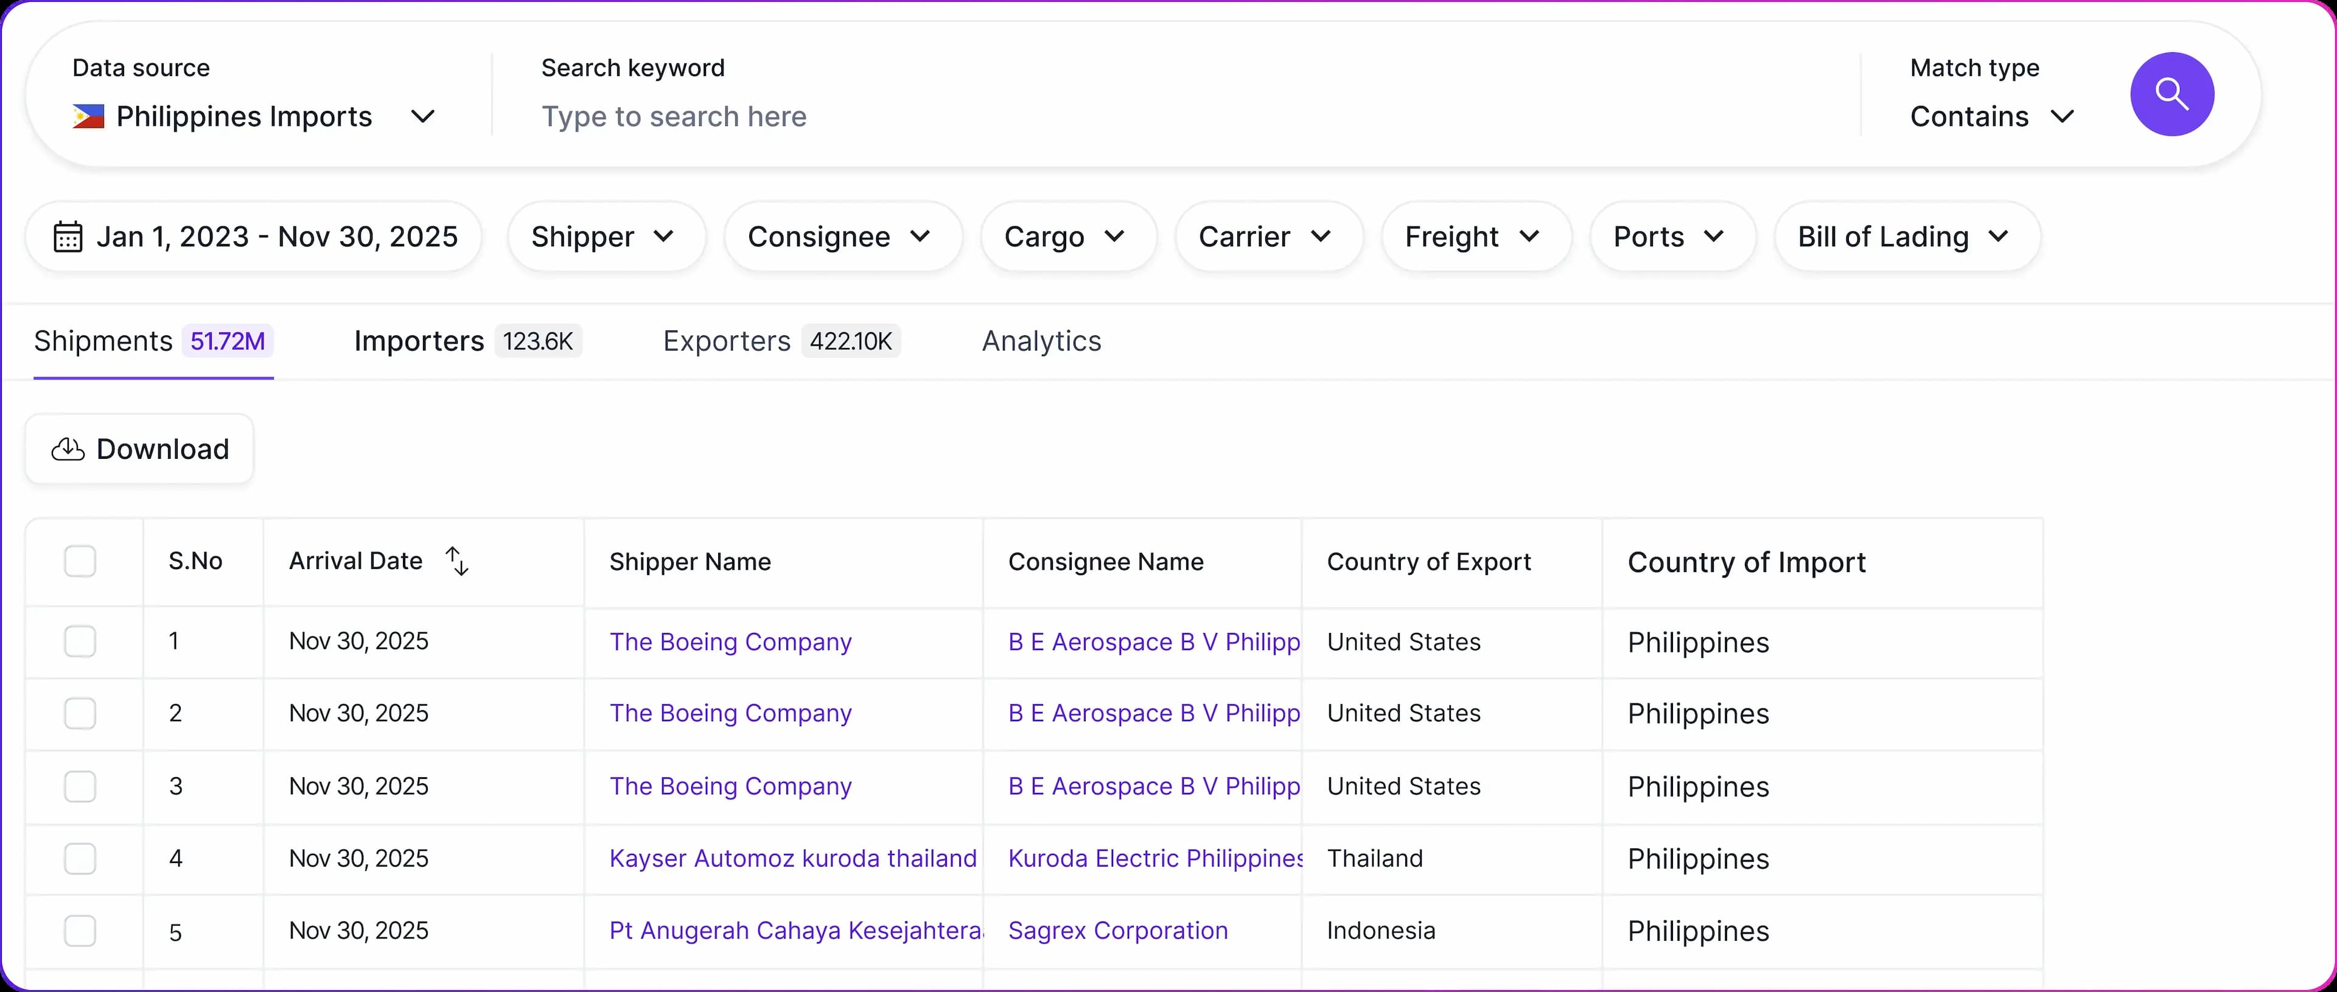This screenshot has width=2337, height=992.
Task: Open the Analytics tab
Action: (x=1041, y=341)
